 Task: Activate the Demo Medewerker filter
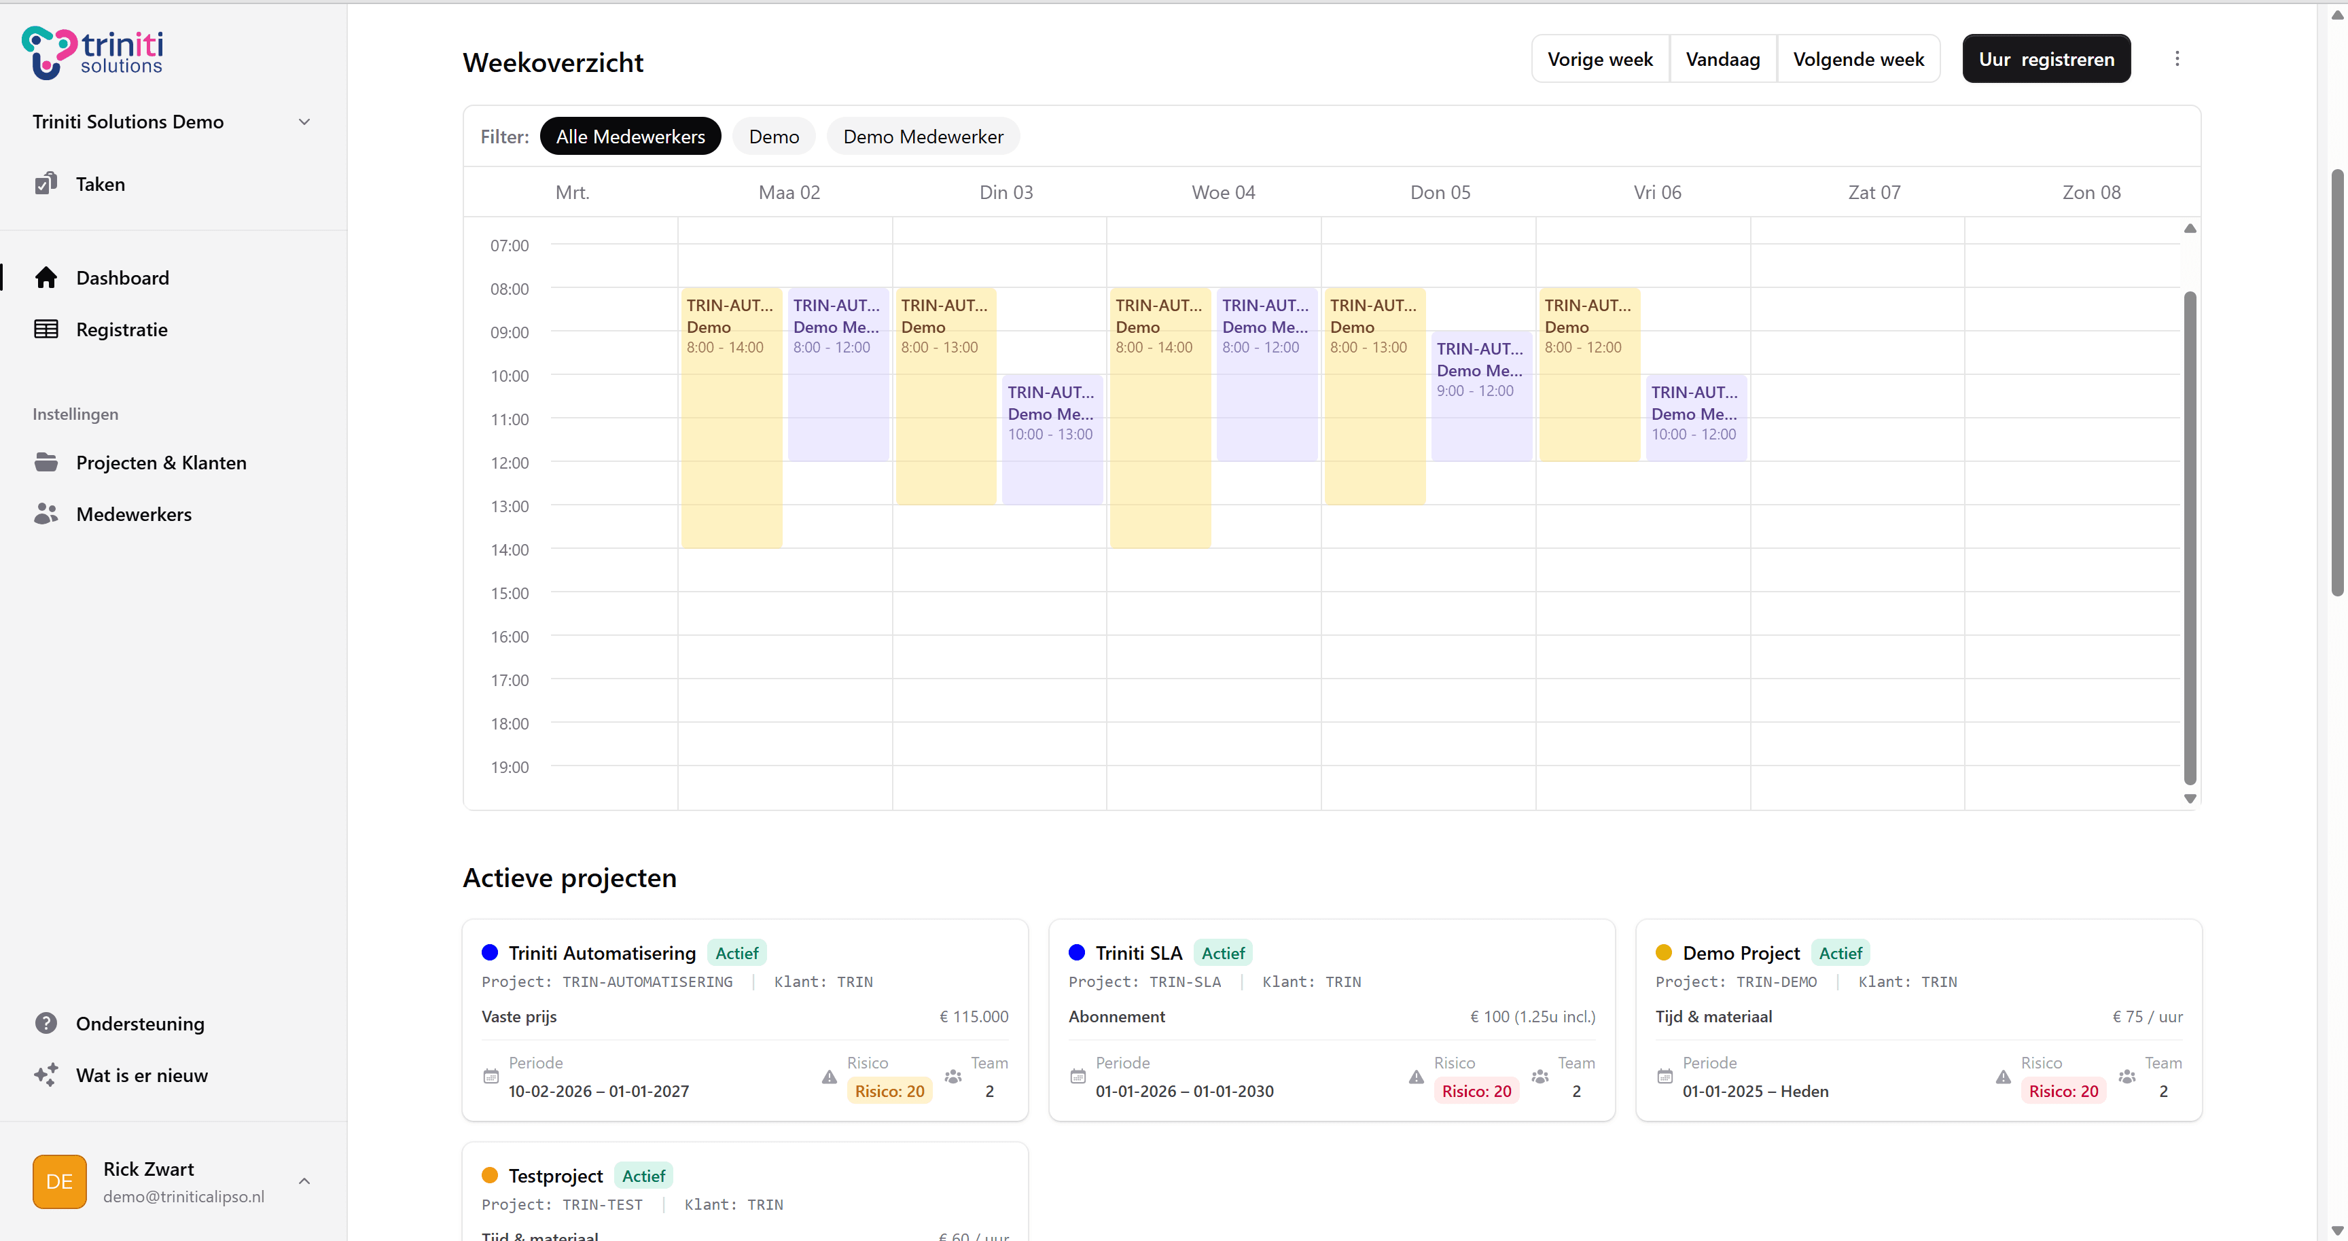tap(923, 136)
